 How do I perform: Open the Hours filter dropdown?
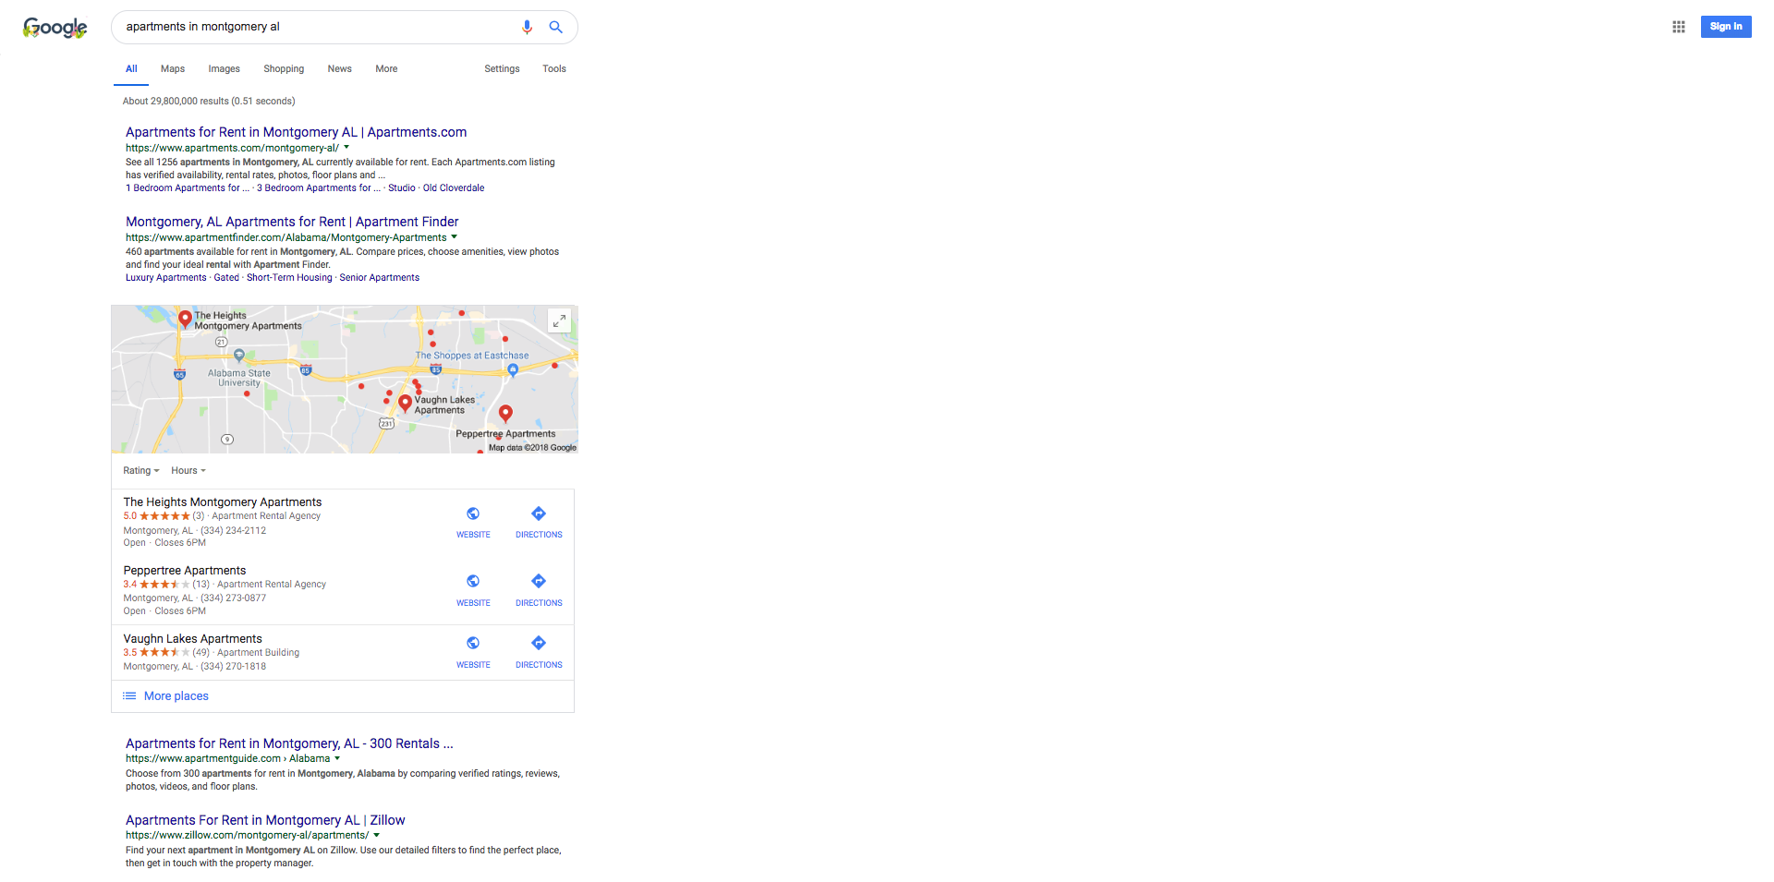coord(188,470)
